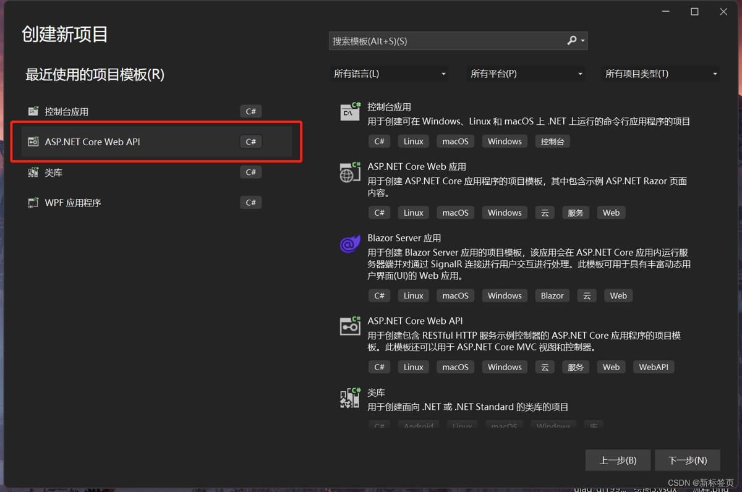Click the ASP.NET Core Web API recent template icon

(x=33, y=142)
